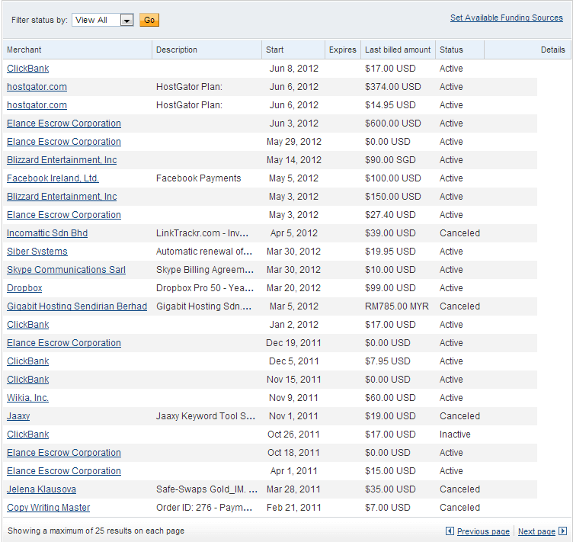The image size is (573, 542).
Task: Click the next page arrow icon
Action: point(562,531)
